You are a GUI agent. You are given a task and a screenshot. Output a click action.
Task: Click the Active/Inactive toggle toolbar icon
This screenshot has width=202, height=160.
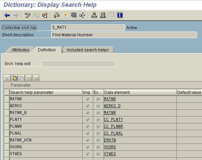tap(36, 15)
